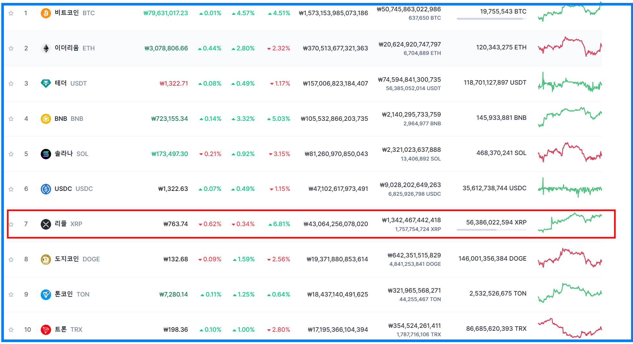Toggle watchlist star for TON row
The width and height of the screenshot is (633, 344).
11,295
